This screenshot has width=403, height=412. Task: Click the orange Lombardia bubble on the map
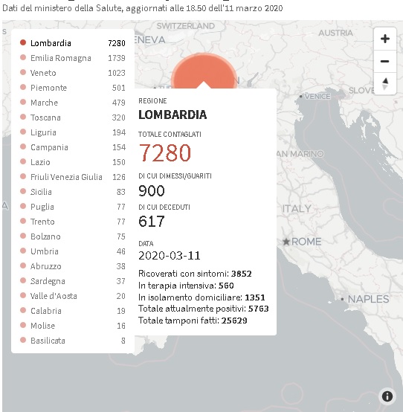pos(204,71)
